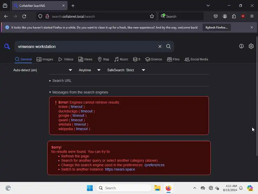The height and width of the screenshot is (194, 258).
Task: Reload the current page
Action: coord(24,16)
